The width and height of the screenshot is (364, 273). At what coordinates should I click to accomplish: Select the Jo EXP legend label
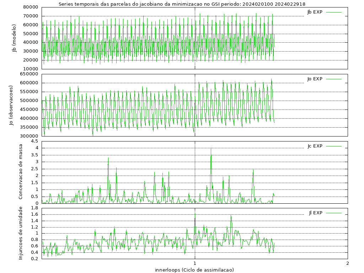click(x=315, y=79)
